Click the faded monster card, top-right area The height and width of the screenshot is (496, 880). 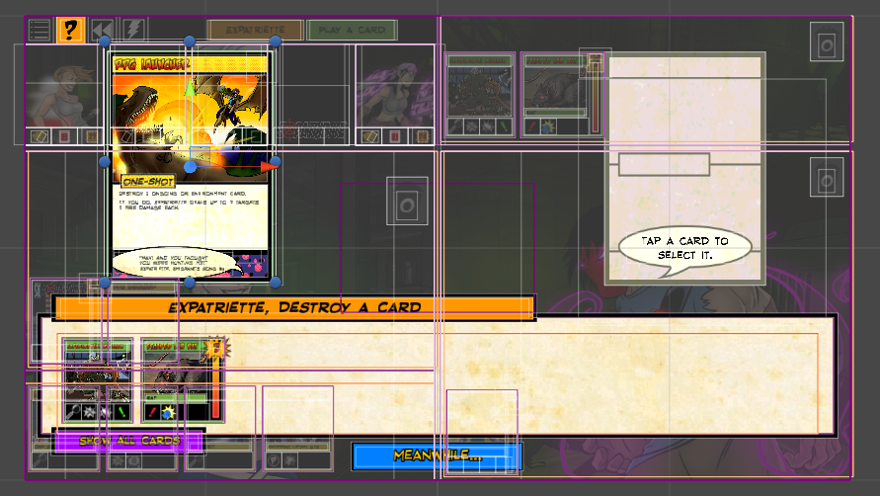click(480, 95)
